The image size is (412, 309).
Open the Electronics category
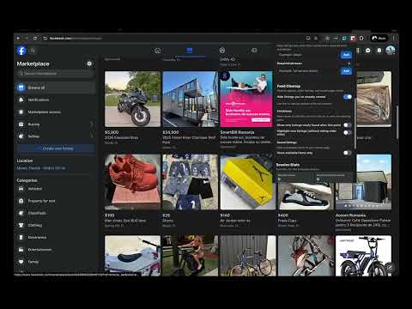pyautogui.click(x=56, y=238)
